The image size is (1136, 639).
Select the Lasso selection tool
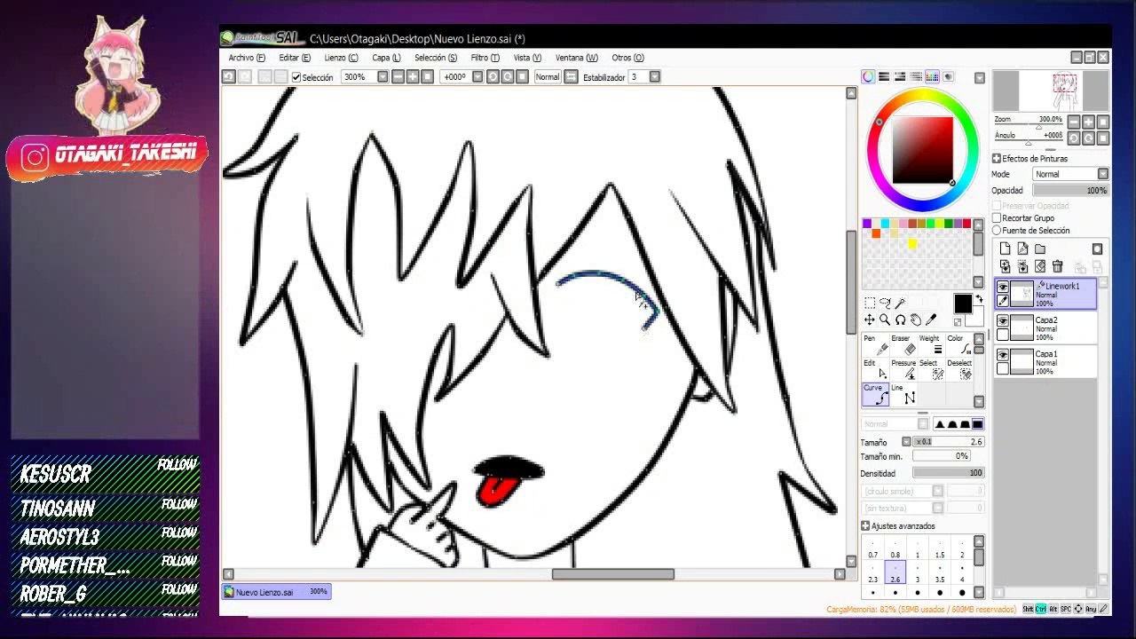(885, 303)
